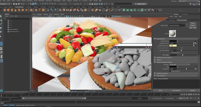
Task: Create a polygon sphere from the shelf
Action: pyautogui.click(x=5, y=10)
